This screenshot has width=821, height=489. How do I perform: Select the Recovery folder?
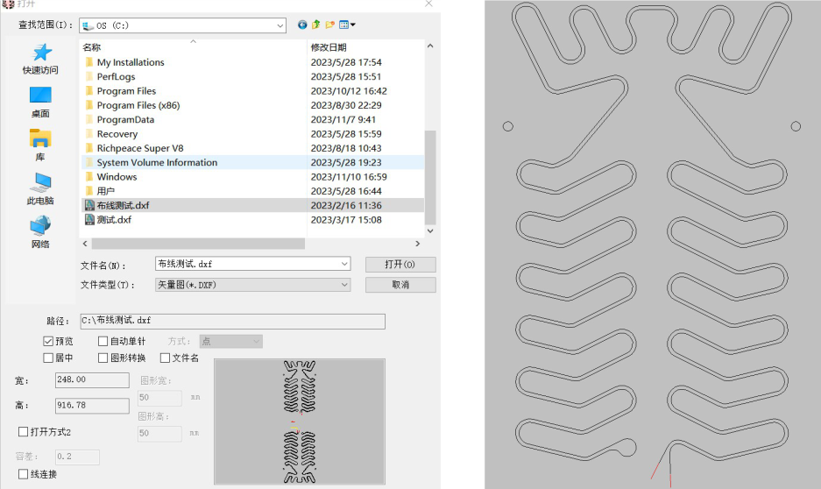pyautogui.click(x=117, y=134)
